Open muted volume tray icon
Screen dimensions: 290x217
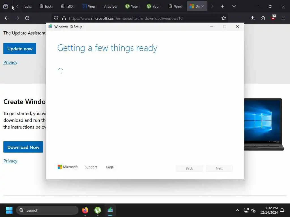(253, 210)
